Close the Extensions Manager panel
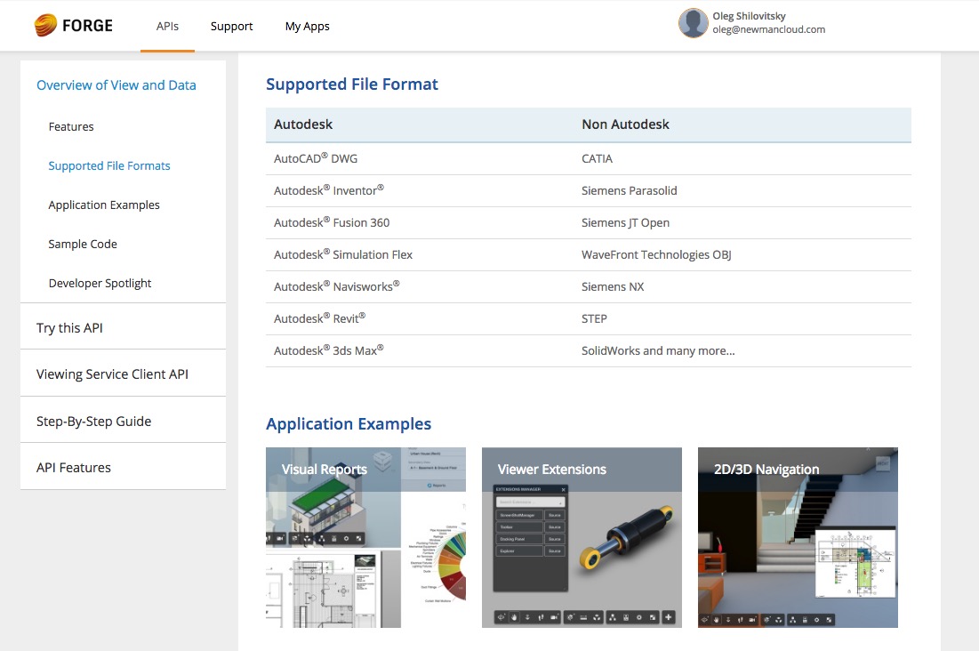 pos(563,489)
